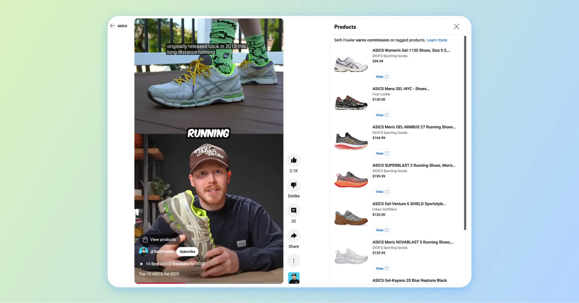Click the $120.00 price
The width and height of the screenshot is (579, 303).
pos(379,214)
